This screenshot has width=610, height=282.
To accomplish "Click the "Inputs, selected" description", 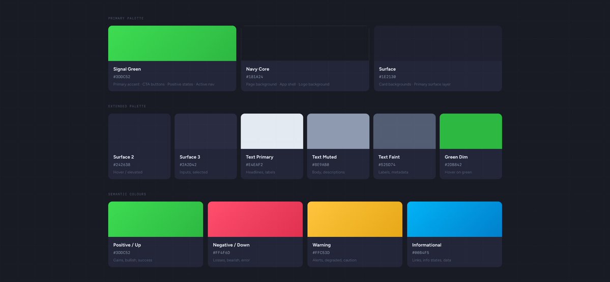I will [x=194, y=172].
